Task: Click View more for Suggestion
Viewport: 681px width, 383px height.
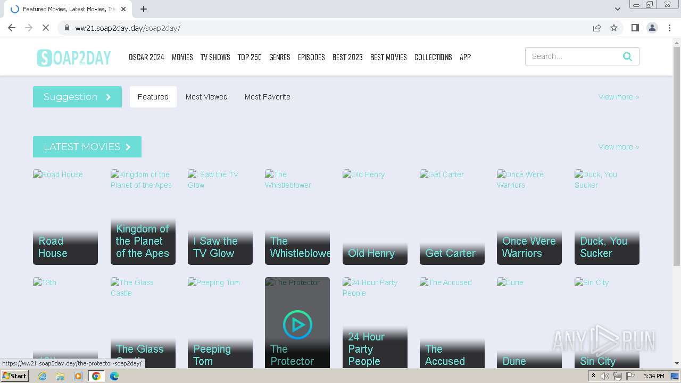Action: coord(619,97)
